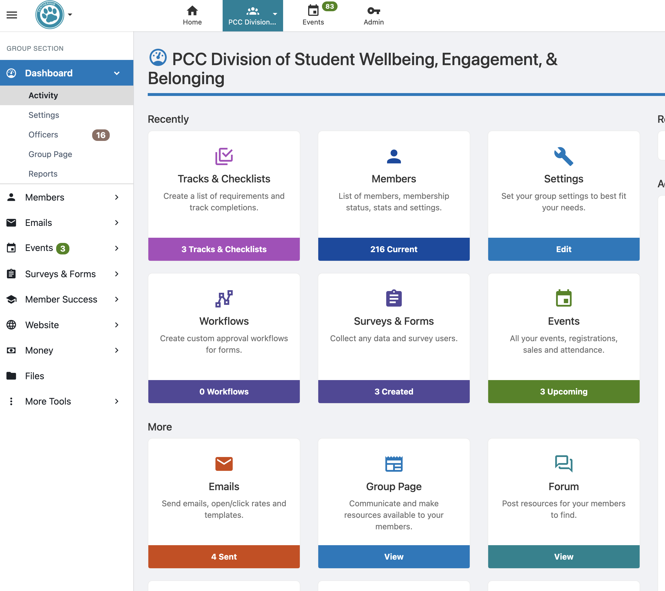Click the Forum chat bubbles icon

563,463
